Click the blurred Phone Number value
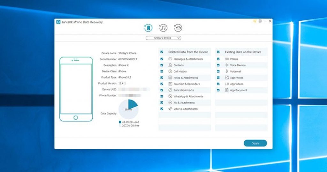Image resolution: width=327 pixels, height=172 pixels. pos(130,95)
